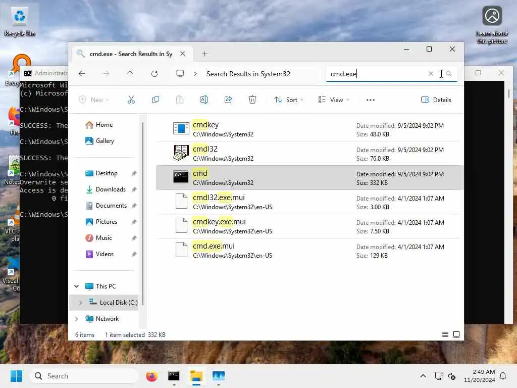
Task: Click the Cut scissors icon in toolbar
Action: tap(131, 100)
